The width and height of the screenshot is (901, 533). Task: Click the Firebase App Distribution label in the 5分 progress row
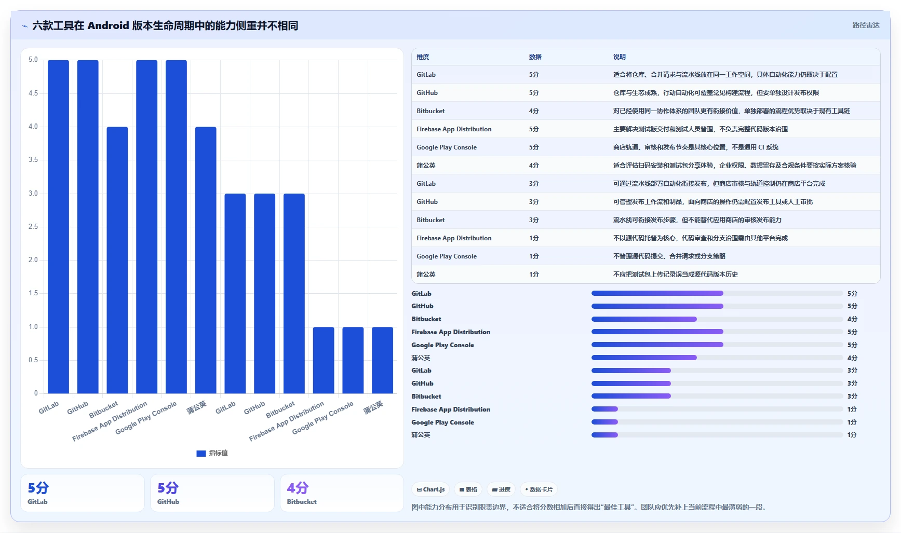[451, 332]
